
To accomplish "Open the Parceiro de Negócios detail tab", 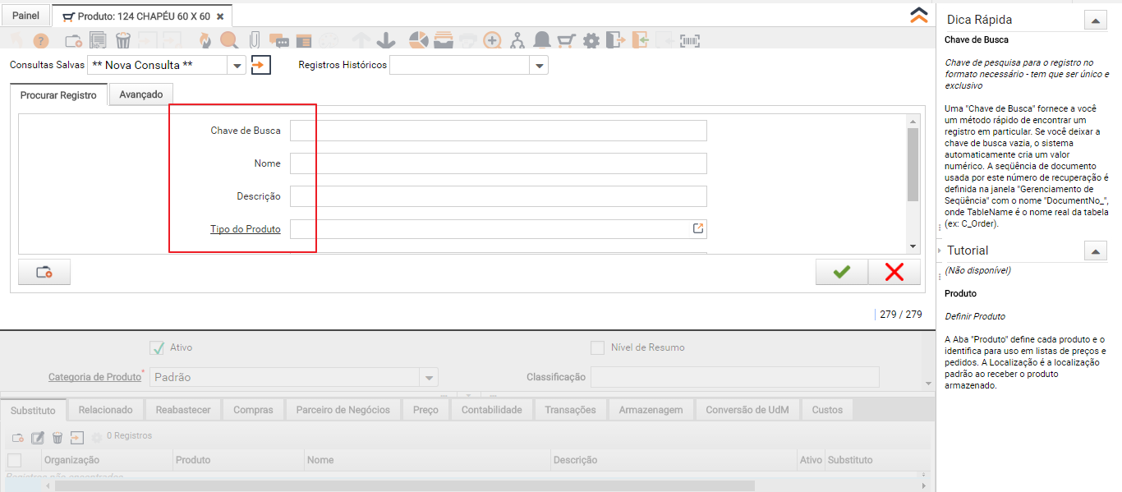I will point(343,410).
